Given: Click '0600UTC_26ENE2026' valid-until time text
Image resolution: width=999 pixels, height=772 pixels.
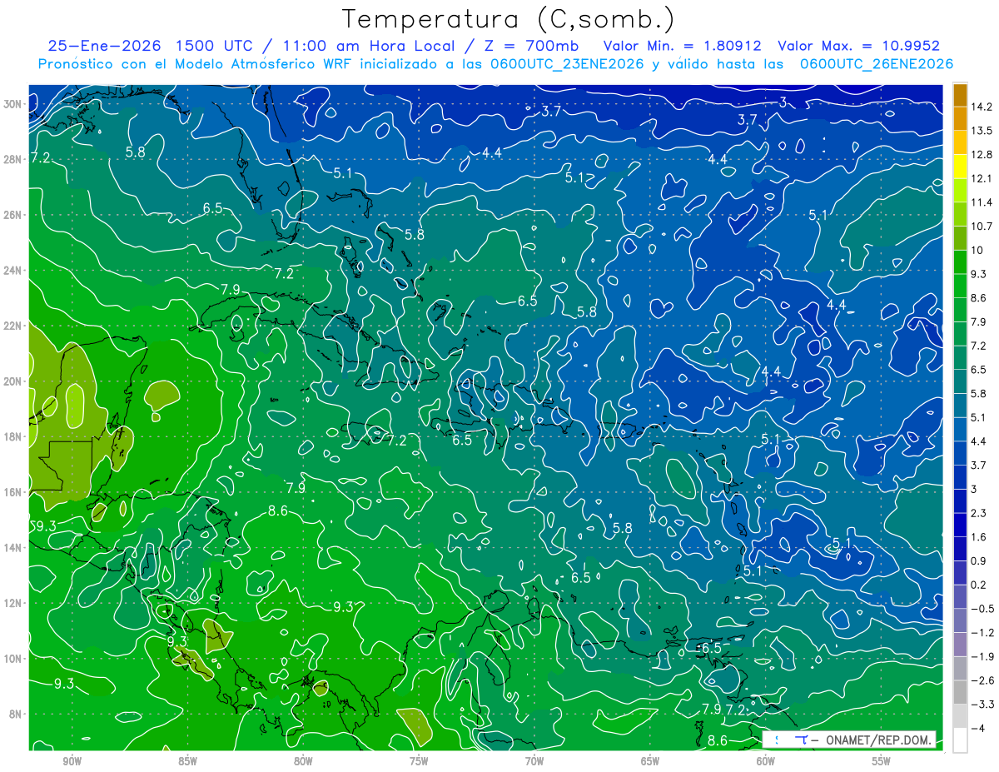Looking at the screenshot, I should [875, 64].
